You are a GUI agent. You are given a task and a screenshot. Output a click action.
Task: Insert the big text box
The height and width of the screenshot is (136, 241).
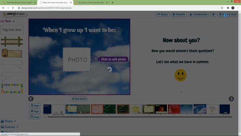click(x=12, y=29)
